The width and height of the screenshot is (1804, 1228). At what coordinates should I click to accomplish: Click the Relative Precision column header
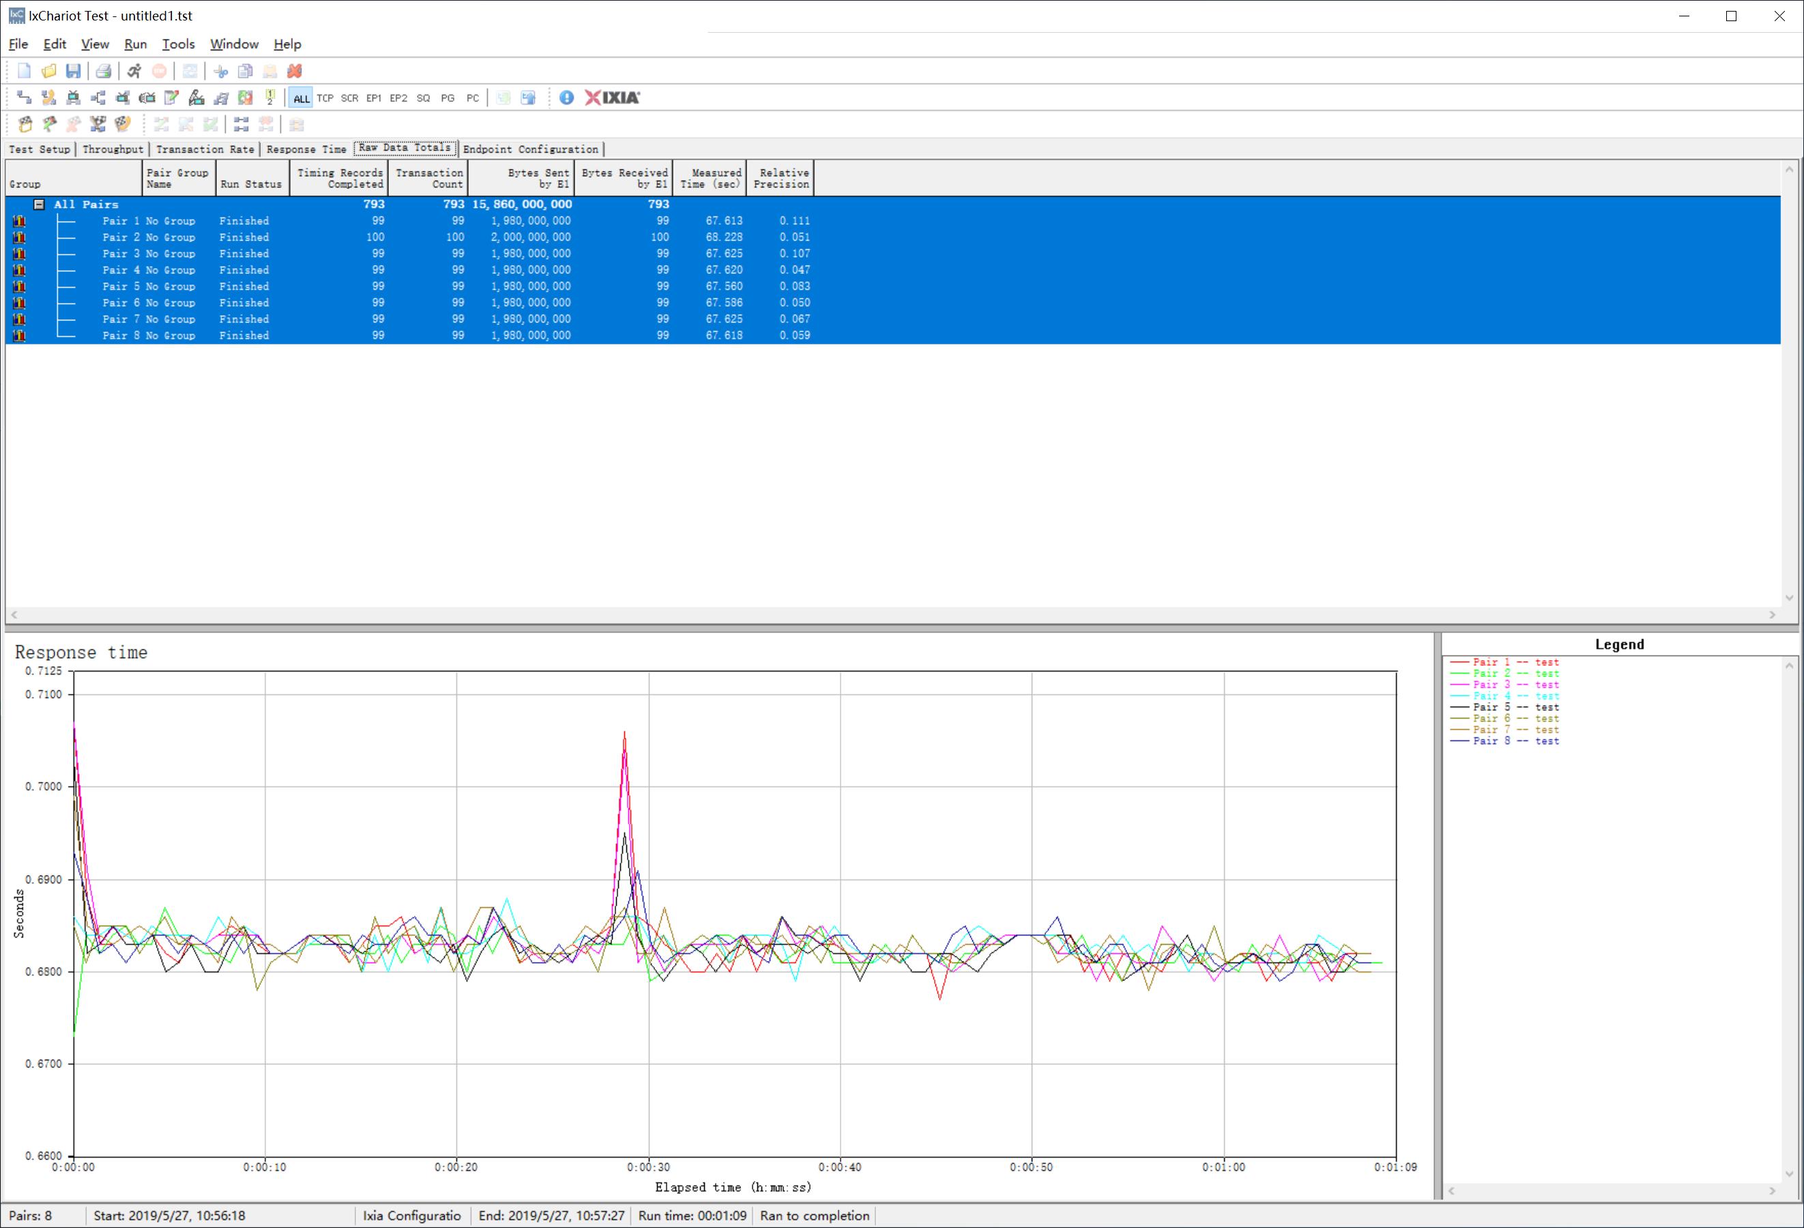[780, 179]
